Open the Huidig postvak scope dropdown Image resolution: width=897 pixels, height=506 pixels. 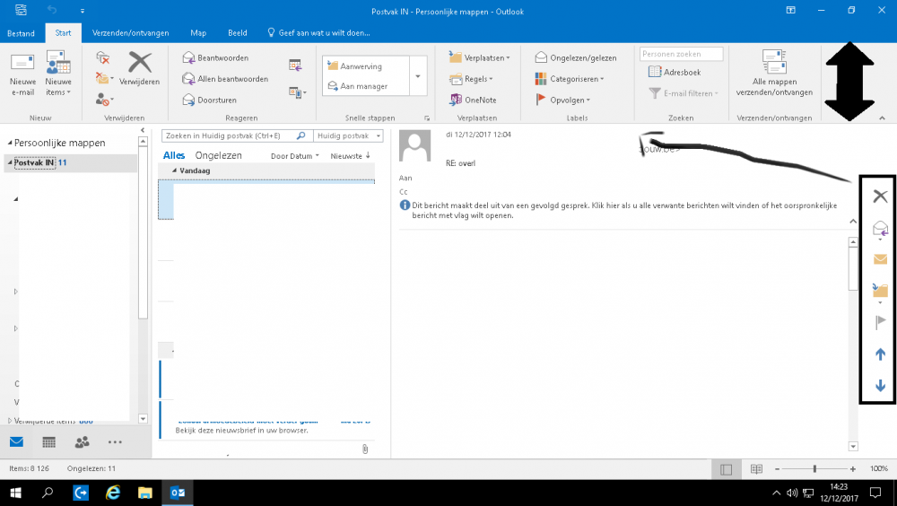click(348, 135)
